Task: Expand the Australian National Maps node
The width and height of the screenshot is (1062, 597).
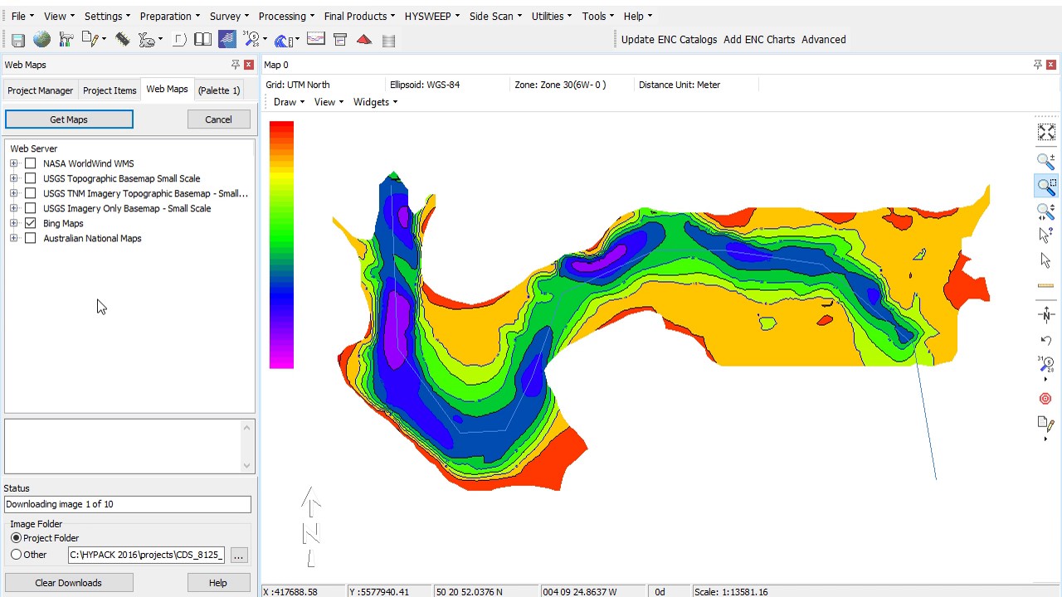Action: pyautogui.click(x=14, y=238)
